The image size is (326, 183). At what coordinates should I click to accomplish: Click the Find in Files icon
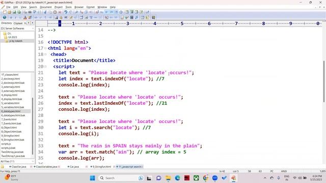pyautogui.click(x=86, y=12)
